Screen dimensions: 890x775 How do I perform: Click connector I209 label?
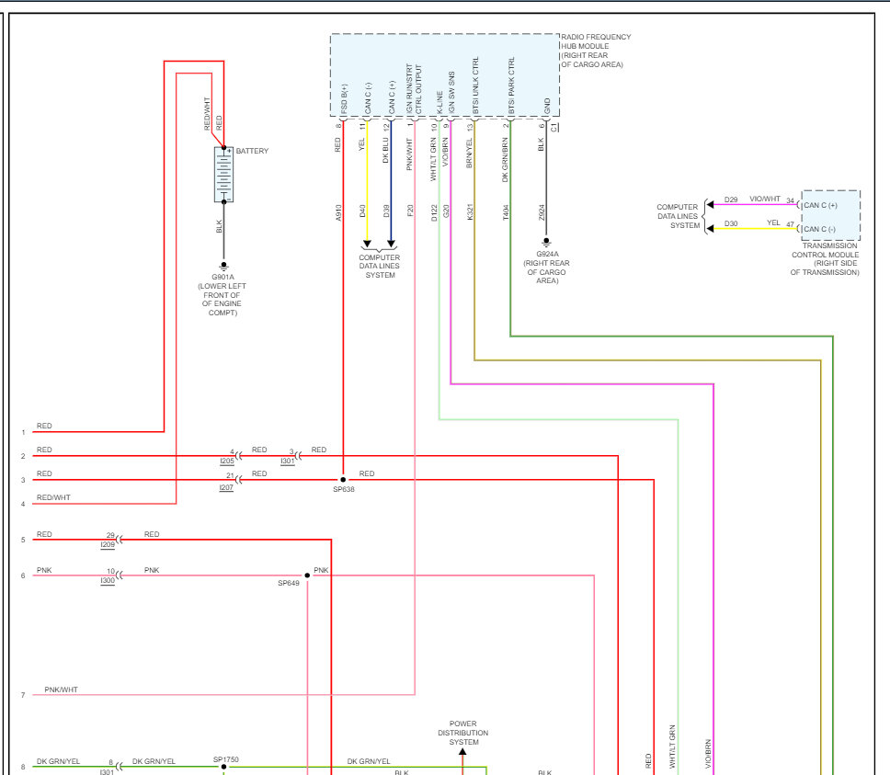pos(108,544)
